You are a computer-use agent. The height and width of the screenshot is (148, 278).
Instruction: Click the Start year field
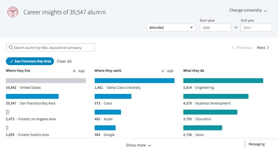pyautogui.click(x=215, y=28)
